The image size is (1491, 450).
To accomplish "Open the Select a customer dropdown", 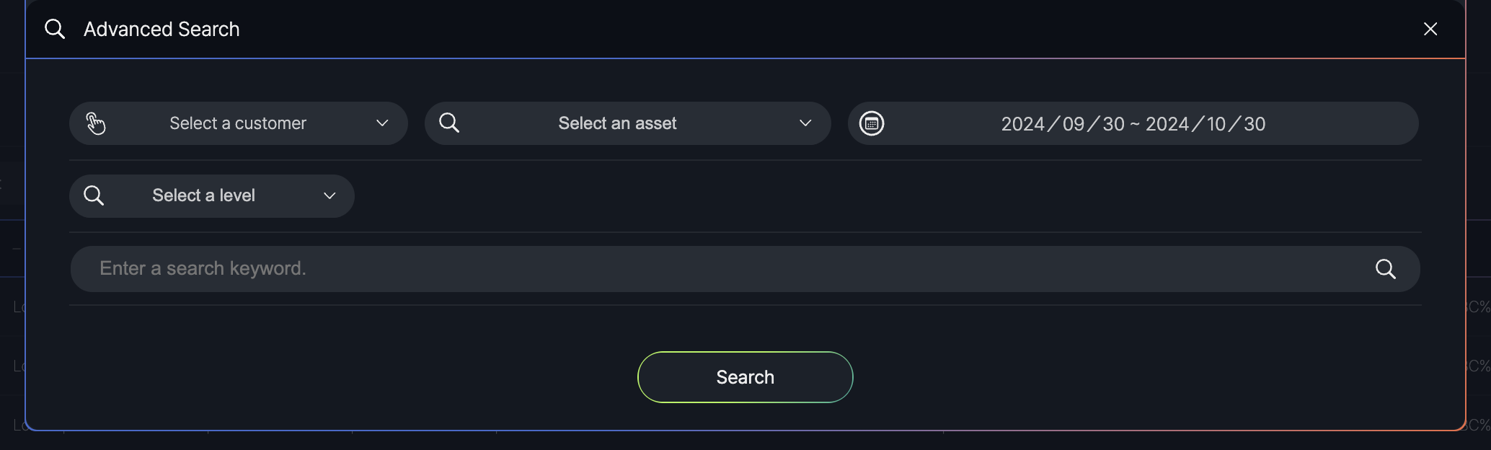I will [238, 123].
